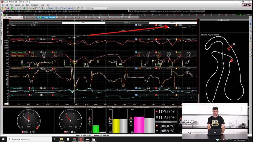Select lap 30 in the lap bar
The width and height of the screenshot is (253, 142).
[240, 15]
